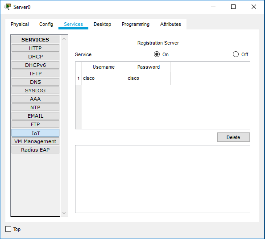Select the SYSLOG service
Viewport: 265px width, 239px height.
pyautogui.click(x=35, y=91)
